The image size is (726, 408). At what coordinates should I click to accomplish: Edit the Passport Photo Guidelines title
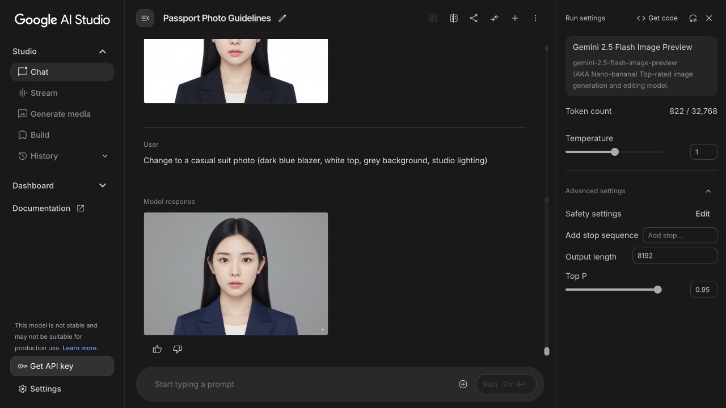(x=282, y=18)
